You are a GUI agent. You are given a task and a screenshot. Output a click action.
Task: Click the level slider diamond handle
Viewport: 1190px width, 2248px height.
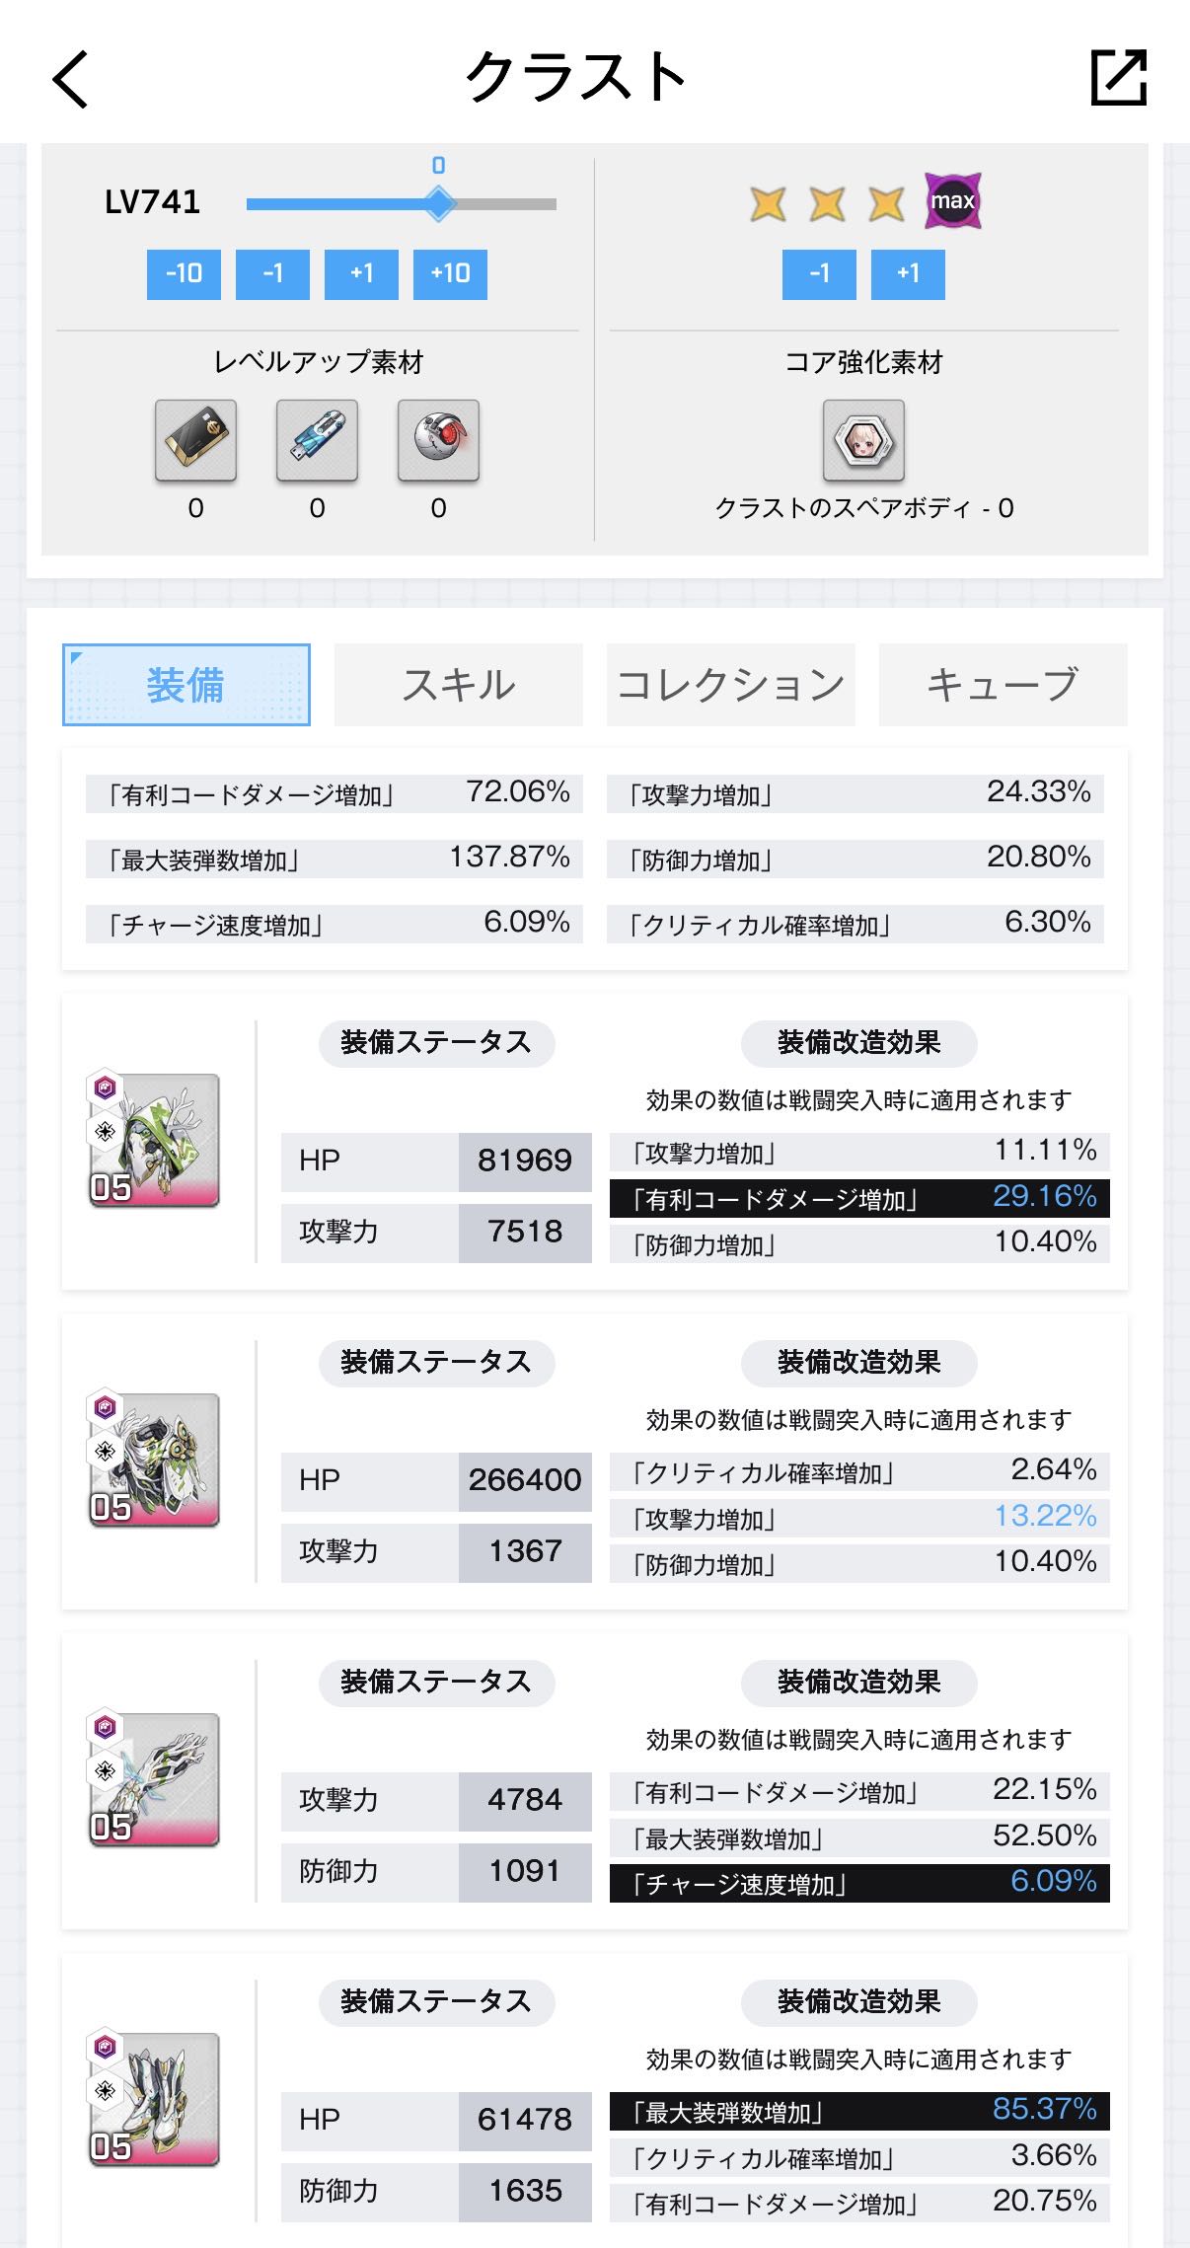coord(439,204)
